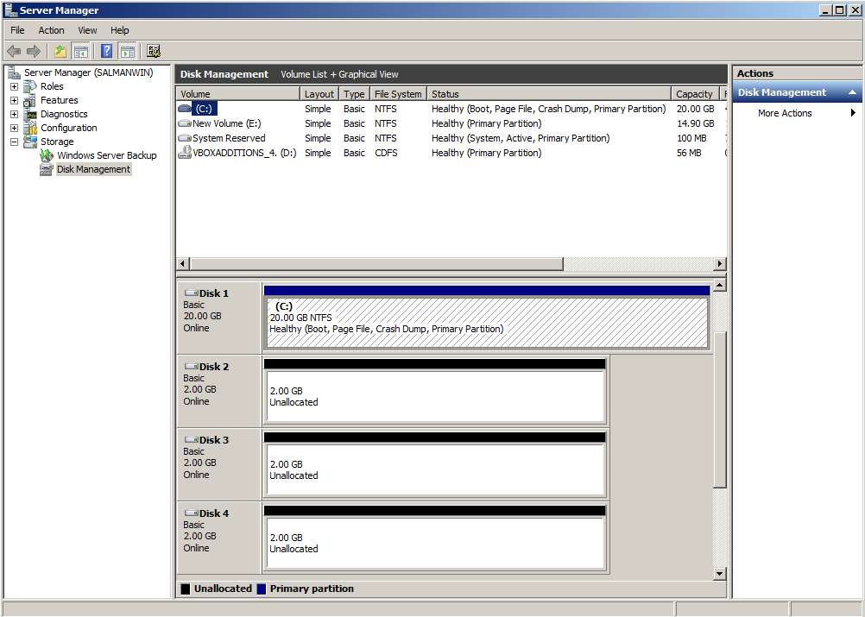Sort by the File System column header
Viewport: 865px width, 617px height.
point(398,94)
